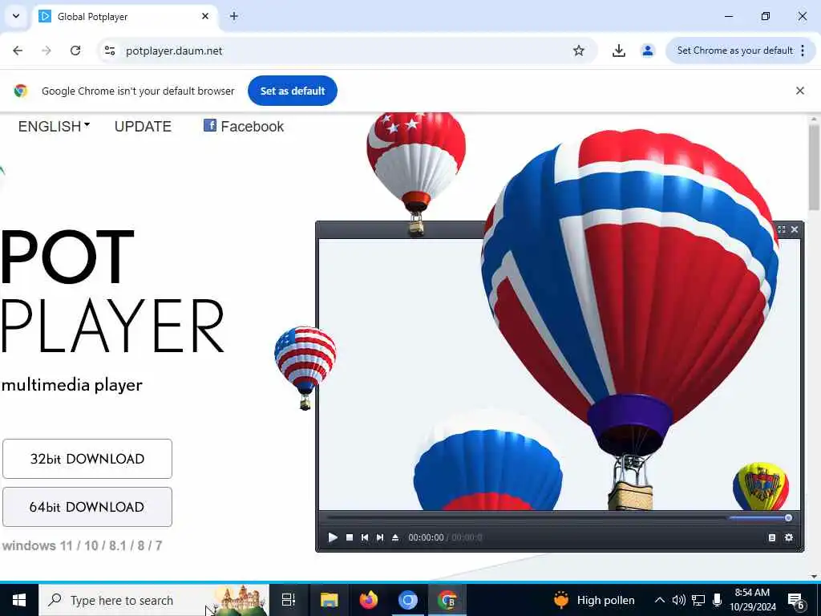This screenshot has width=821, height=616.
Task: Open the notification center icon
Action: [x=796, y=601]
